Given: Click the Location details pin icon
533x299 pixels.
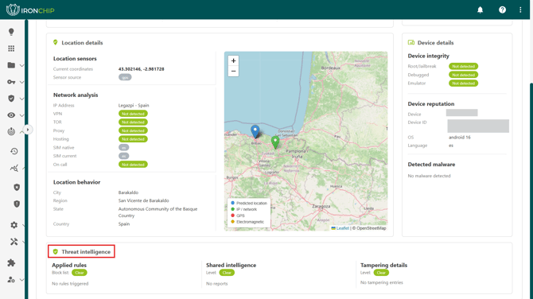Looking at the screenshot, I should (x=56, y=42).
